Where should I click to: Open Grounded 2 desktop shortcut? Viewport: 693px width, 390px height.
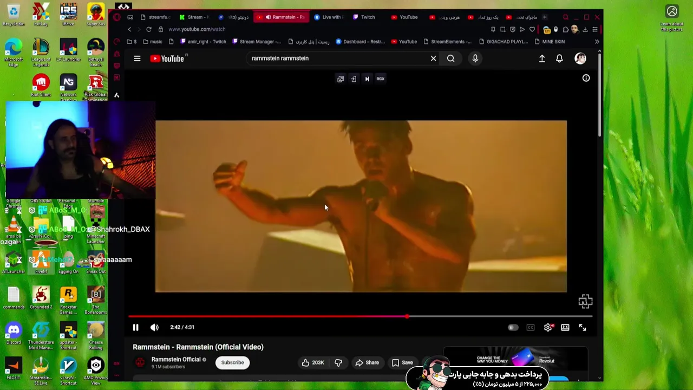(41, 298)
